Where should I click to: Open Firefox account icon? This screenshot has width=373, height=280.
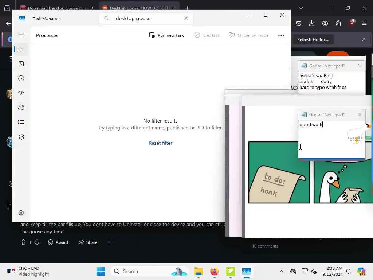coord(325,23)
